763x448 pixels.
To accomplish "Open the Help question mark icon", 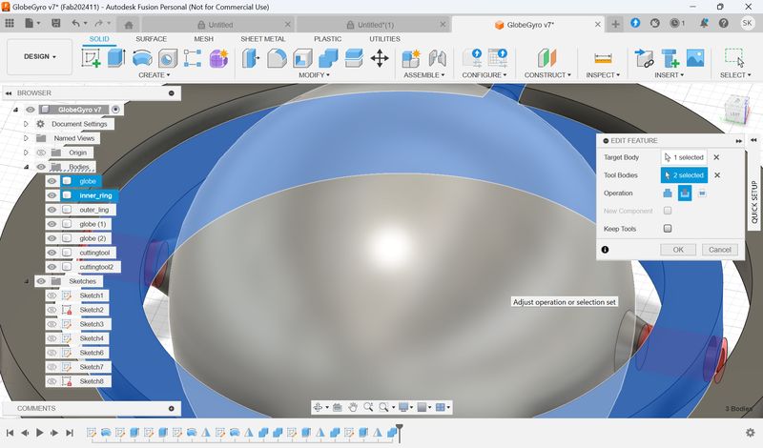I will [724, 23].
